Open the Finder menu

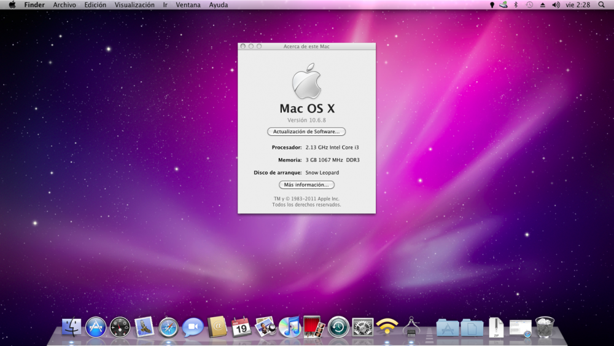click(34, 5)
